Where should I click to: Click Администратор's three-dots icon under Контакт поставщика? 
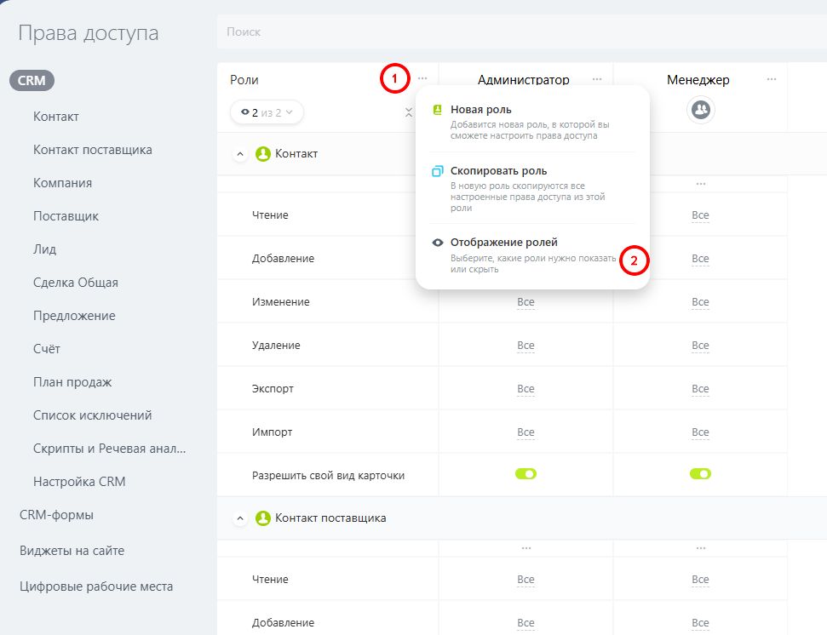pos(525,548)
